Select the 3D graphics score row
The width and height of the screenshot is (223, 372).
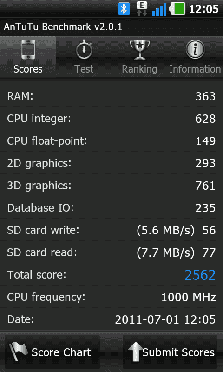click(x=111, y=186)
